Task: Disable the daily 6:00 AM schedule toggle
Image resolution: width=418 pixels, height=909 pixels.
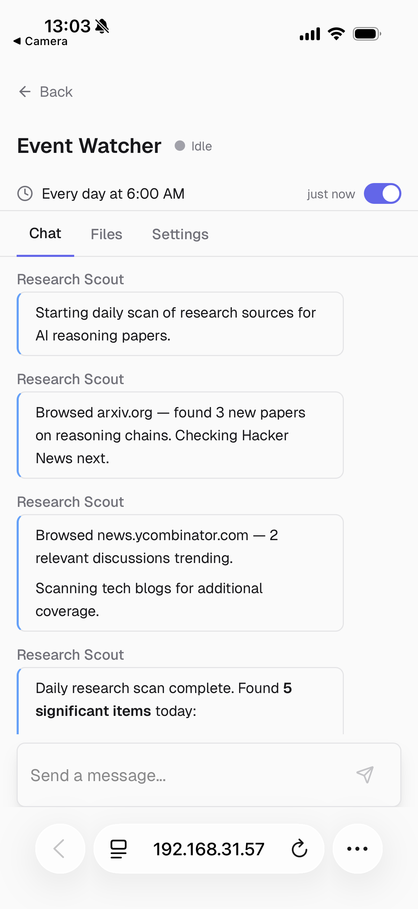Action: click(x=383, y=193)
